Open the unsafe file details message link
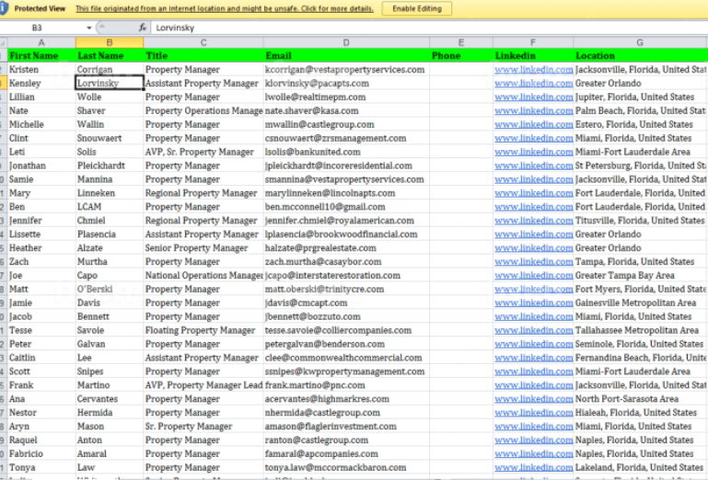 pyautogui.click(x=225, y=8)
